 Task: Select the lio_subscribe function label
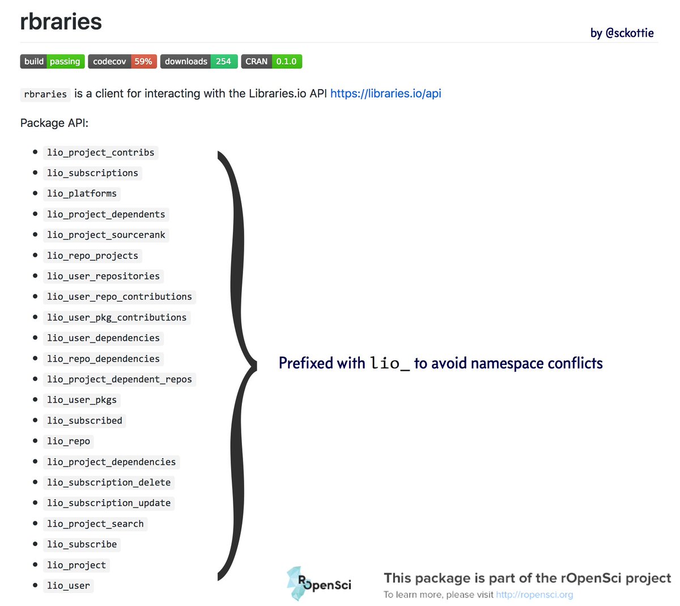[x=82, y=544]
